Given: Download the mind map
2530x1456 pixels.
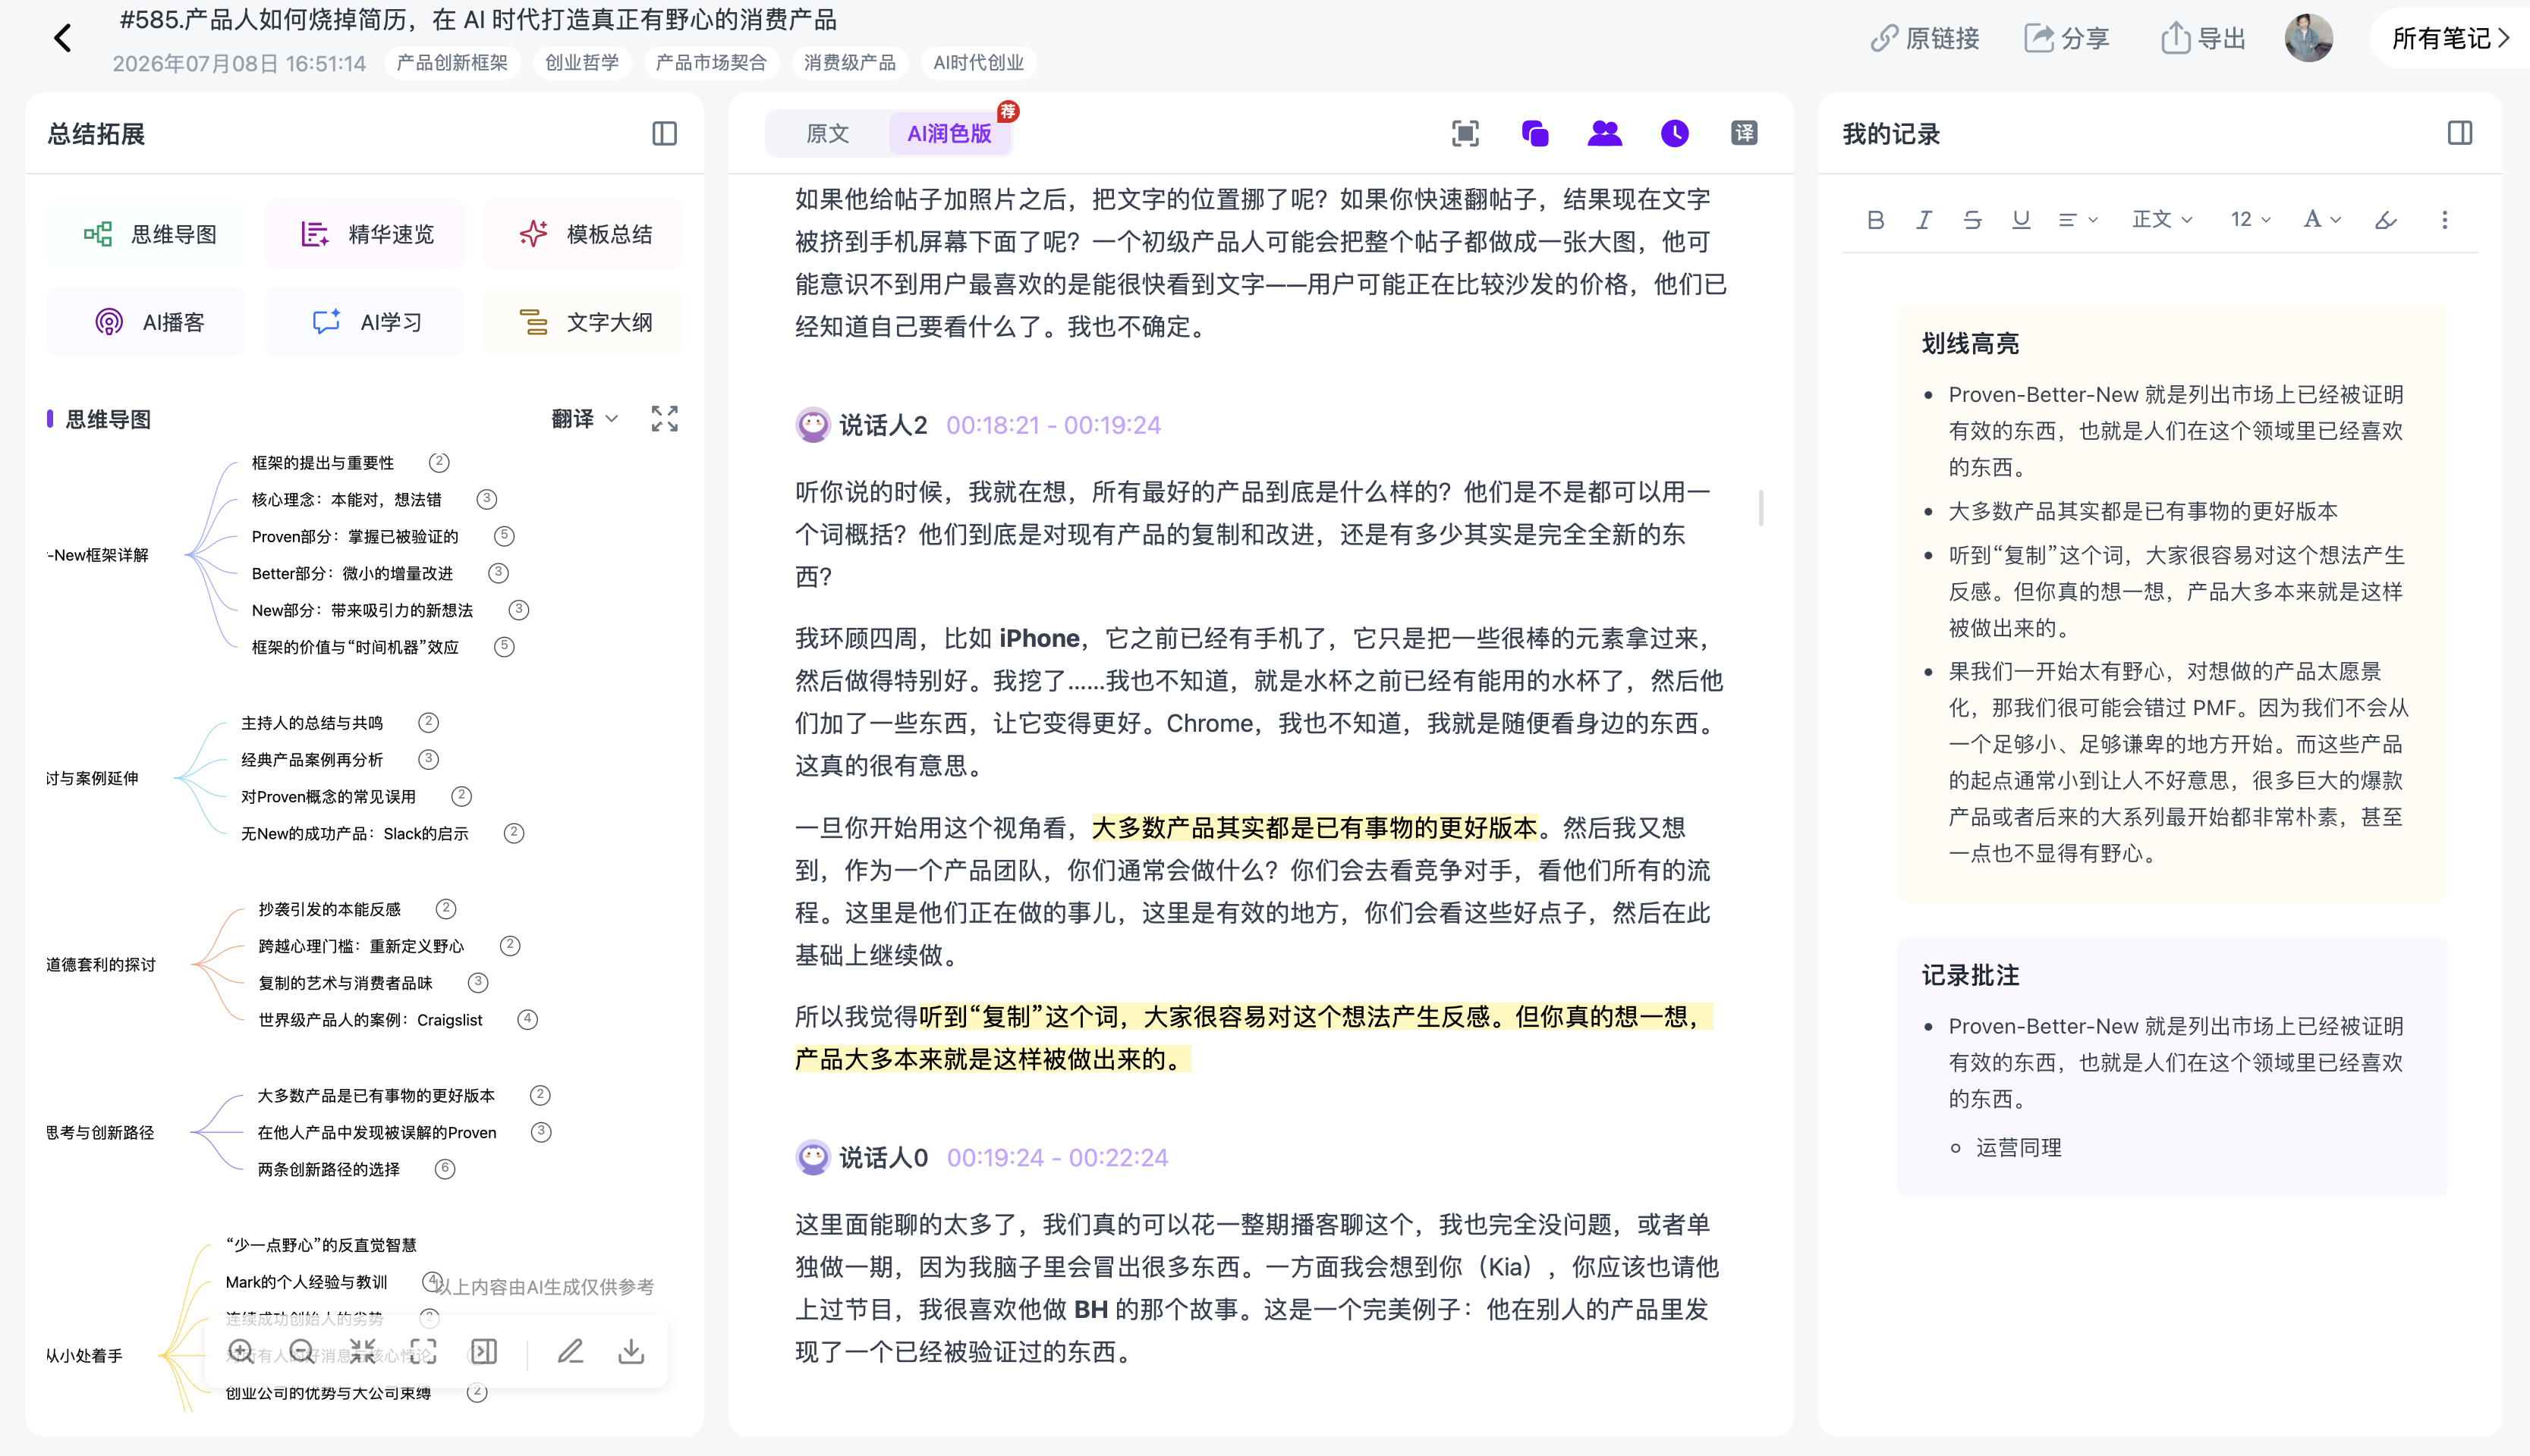Looking at the screenshot, I should pyautogui.click(x=631, y=1352).
